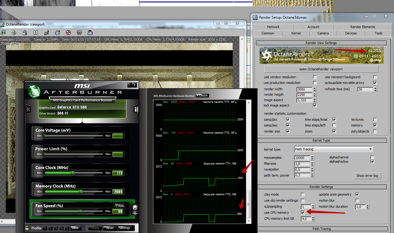Viewport: 394px width, 233px height.
Task: Collapse the Render Settings rollout
Action: coord(321,187)
